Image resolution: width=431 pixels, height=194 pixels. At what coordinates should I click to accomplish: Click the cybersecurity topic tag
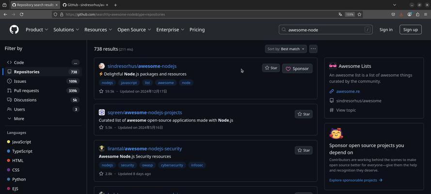coord(172,165)
